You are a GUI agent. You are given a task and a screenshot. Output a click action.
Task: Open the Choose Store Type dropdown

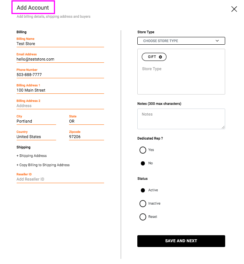pos(181,41)
